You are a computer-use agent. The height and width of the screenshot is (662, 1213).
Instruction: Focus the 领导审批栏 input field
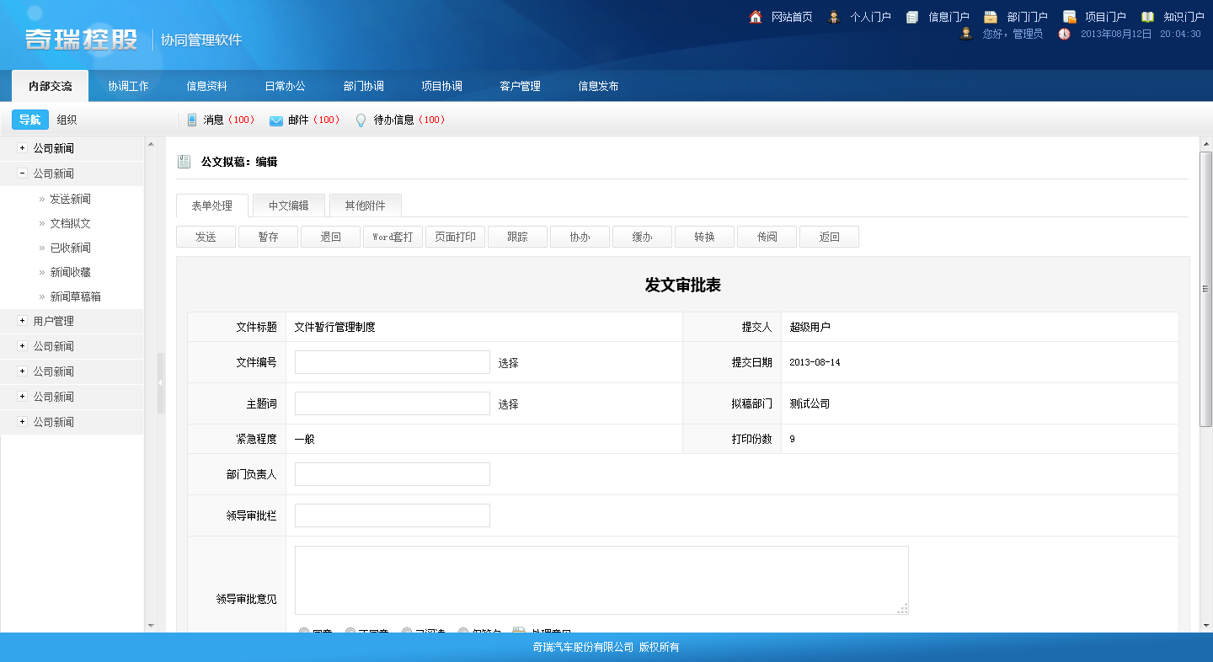(x=393, y=515)
